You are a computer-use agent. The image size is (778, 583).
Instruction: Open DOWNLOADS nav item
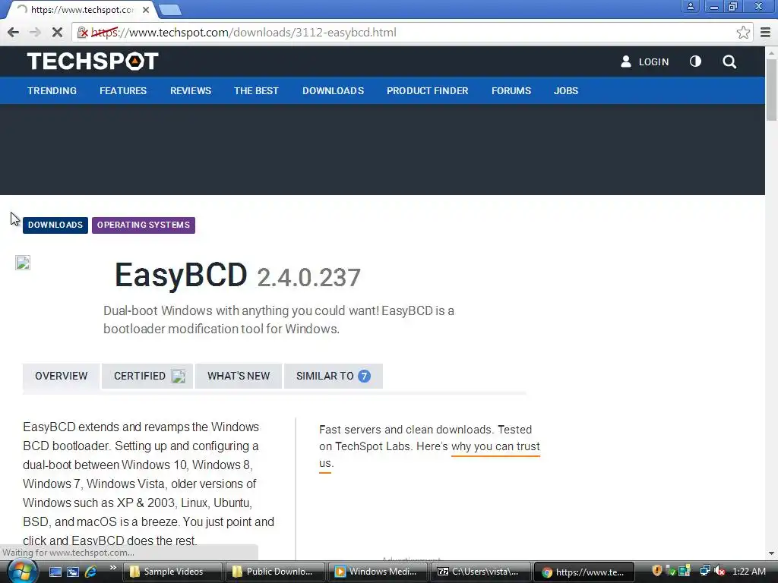pyautogui.click(x=333, y=91)
